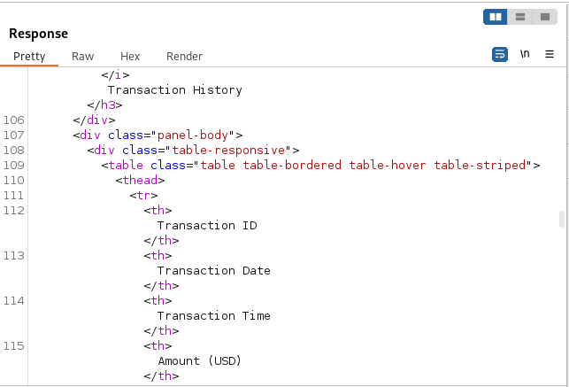
Task: Click line number 109 in gutter
Action: (x=14, y=166)
